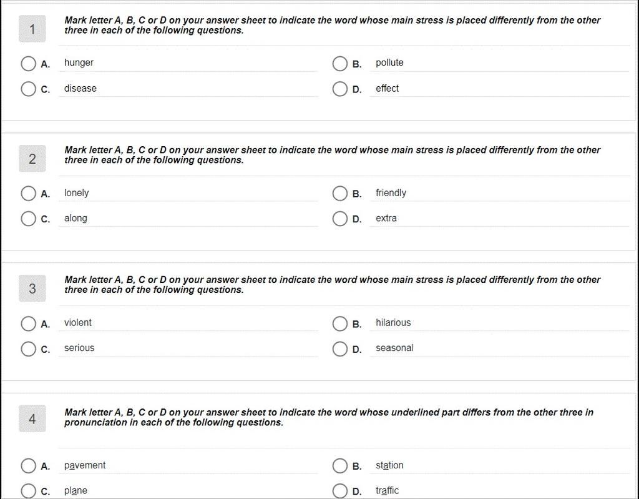Pick option D 'extra' in question 2
Viewport: 639px width, 499px height.
tap(339, 219)
